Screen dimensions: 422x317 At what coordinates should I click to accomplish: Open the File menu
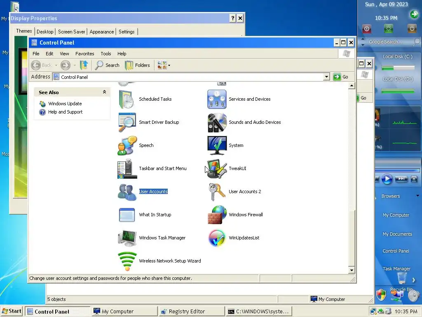pyautogui.click(x=36, y=54)
